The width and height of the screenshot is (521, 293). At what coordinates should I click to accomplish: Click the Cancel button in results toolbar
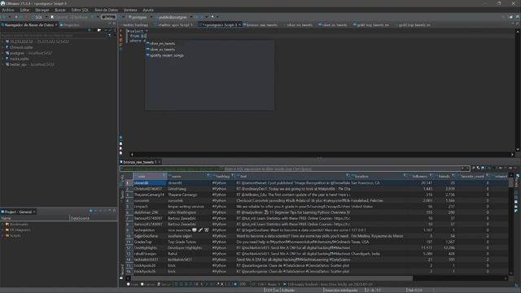pos(148,284)
